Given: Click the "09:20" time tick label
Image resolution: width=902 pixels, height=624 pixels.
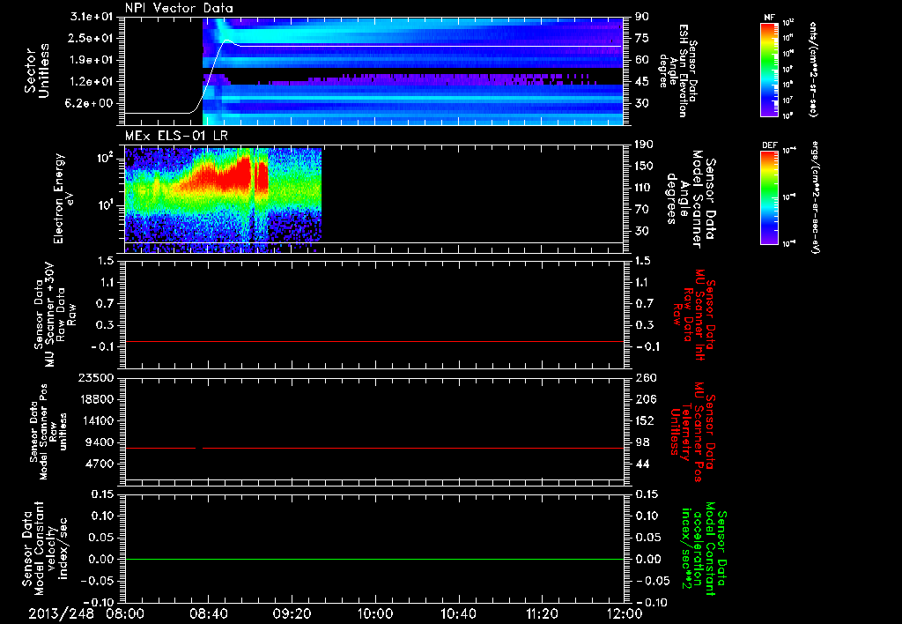Looking at the screenshot, I should tap(292, 613).
